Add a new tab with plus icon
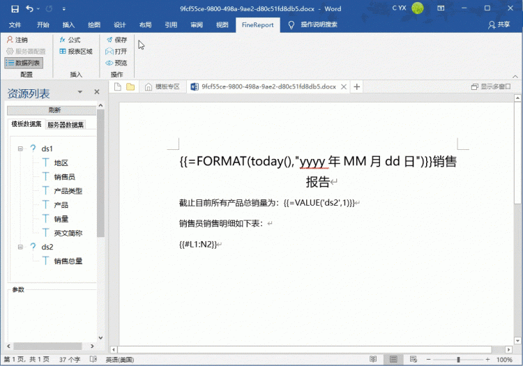The height and width of the screenshot is (366, 523). click(356, 86)
